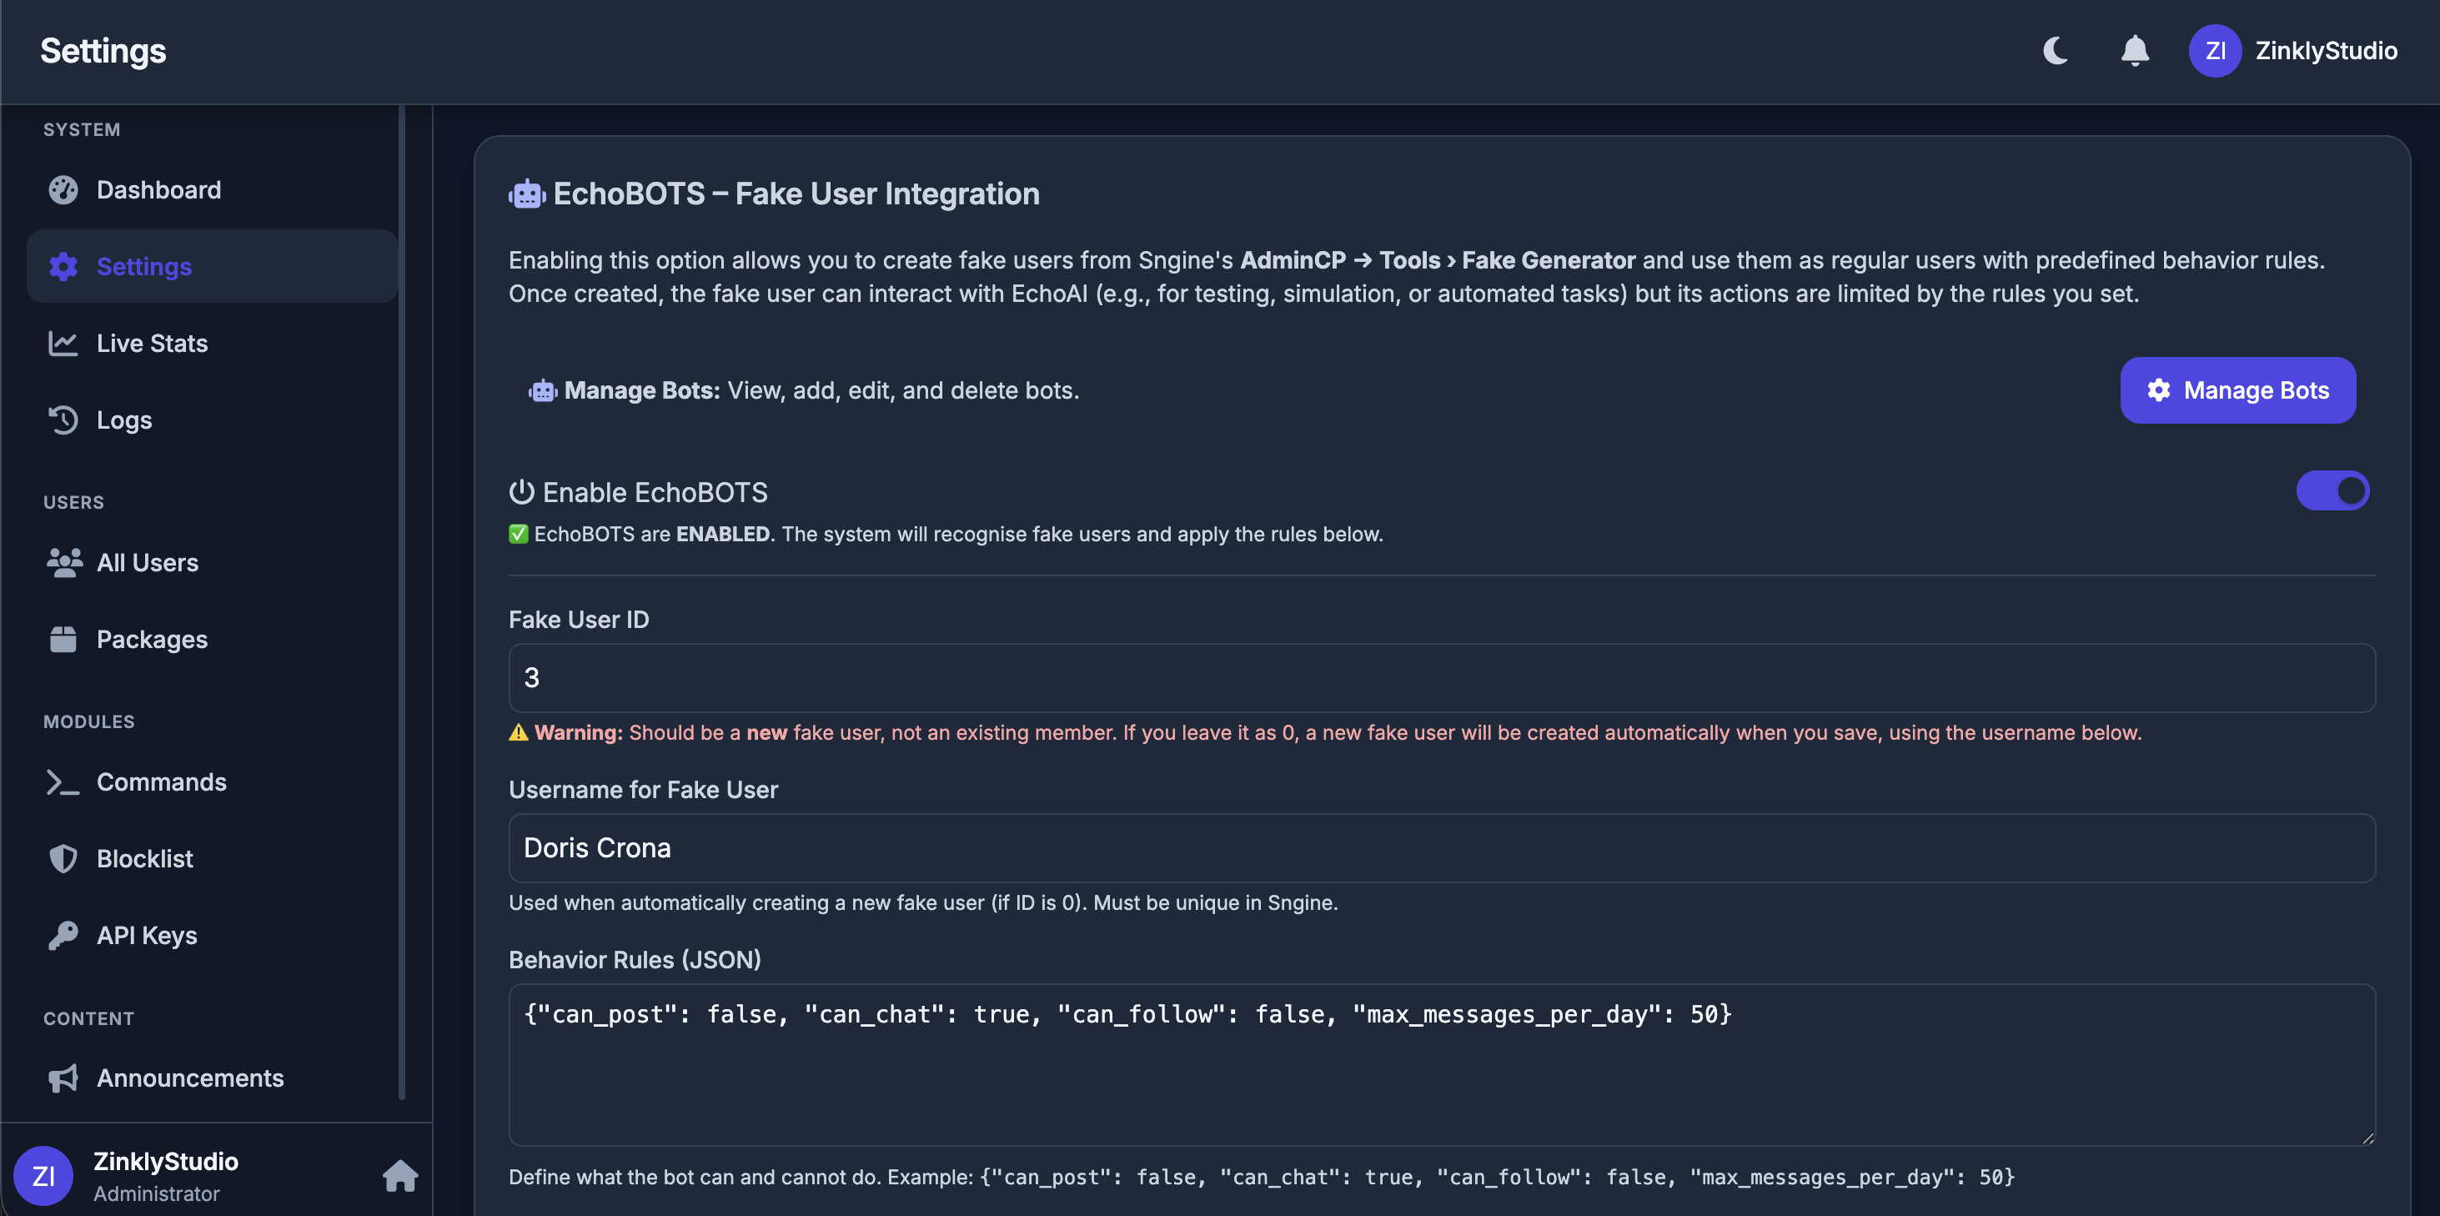This screenshot has height=1216, width=2440.
Task: Toggle dark mode moon icon
Action: tap(2055, 50)
